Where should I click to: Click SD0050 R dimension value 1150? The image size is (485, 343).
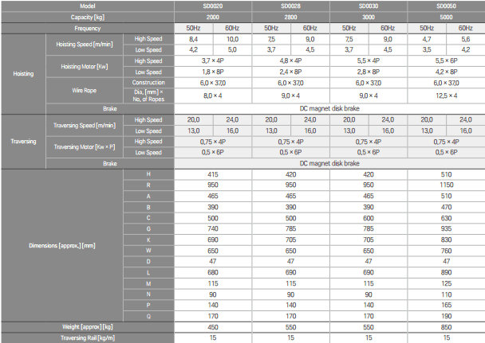447,185
